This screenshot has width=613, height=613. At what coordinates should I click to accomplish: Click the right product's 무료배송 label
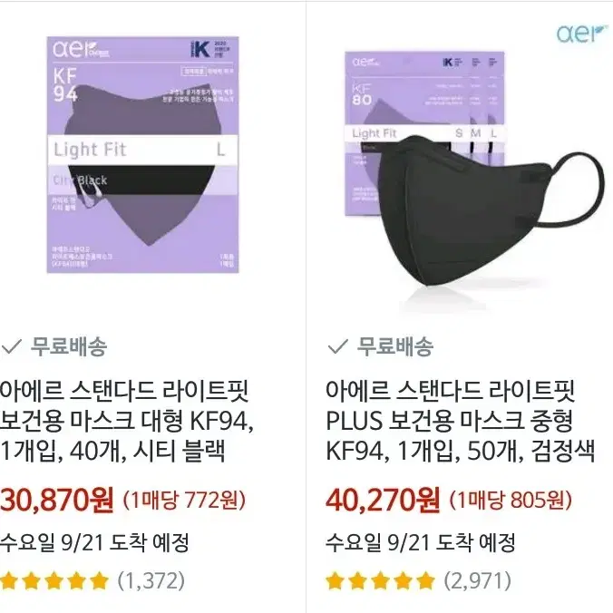point(395,346)
